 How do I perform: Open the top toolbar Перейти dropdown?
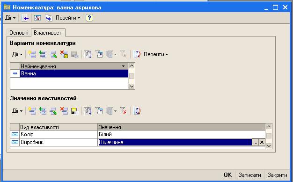coord(68,18)
